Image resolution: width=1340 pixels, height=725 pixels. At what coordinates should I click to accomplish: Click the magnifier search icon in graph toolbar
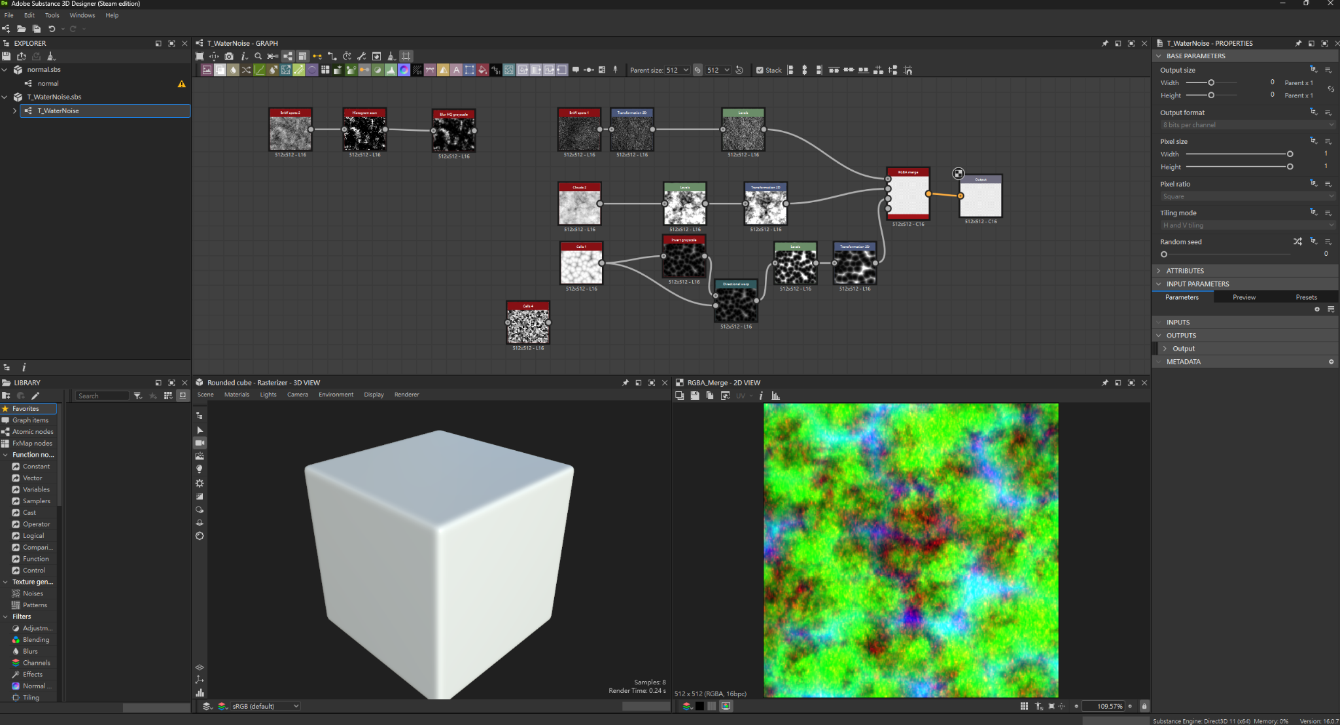click(258, 56)
